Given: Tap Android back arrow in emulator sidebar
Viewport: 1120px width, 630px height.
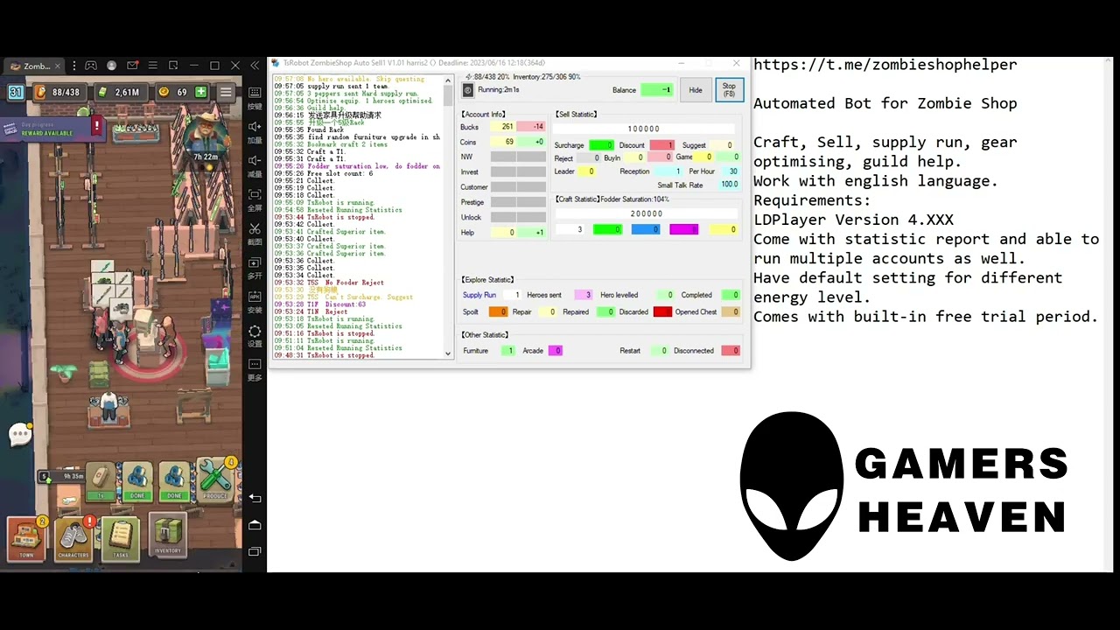Looking at the screenshot, I should tap(255, 498).
